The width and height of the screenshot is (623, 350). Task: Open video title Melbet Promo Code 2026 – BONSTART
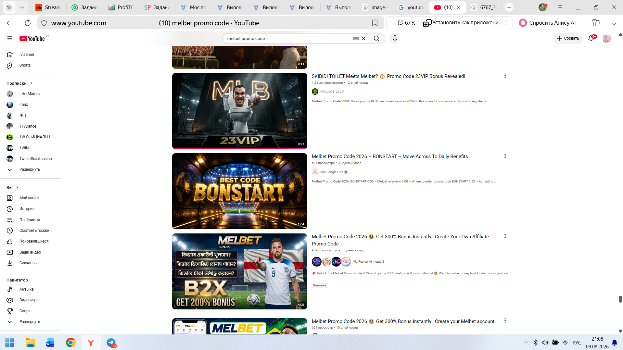[390, 156]
